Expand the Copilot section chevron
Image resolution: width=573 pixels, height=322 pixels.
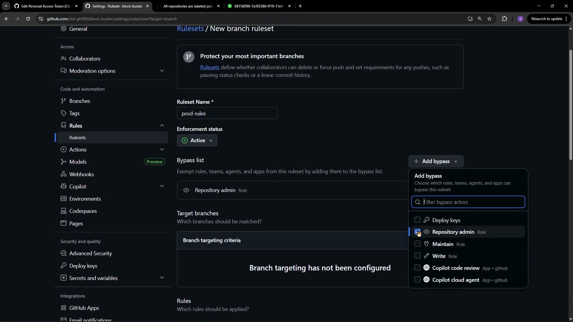pyautogui.click(x=162, y=186)
